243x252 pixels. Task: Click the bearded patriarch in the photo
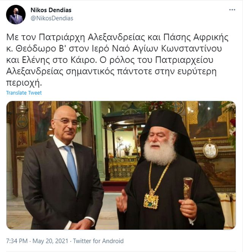(169, 171)
